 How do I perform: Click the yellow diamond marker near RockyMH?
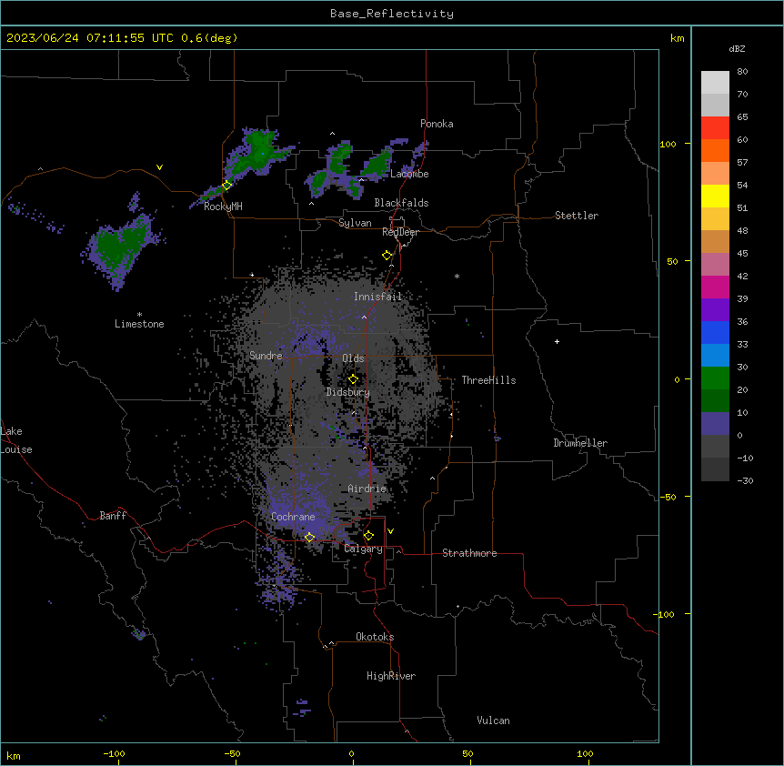click(226, 185)
